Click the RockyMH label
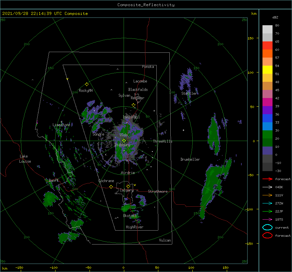 86,91
